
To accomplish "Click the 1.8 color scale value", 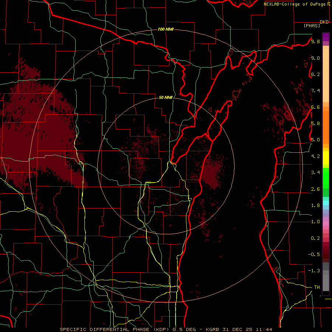I will 315,205.
